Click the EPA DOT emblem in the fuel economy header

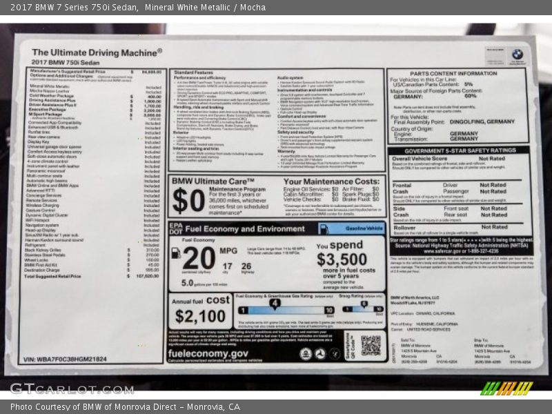point(176,228)
